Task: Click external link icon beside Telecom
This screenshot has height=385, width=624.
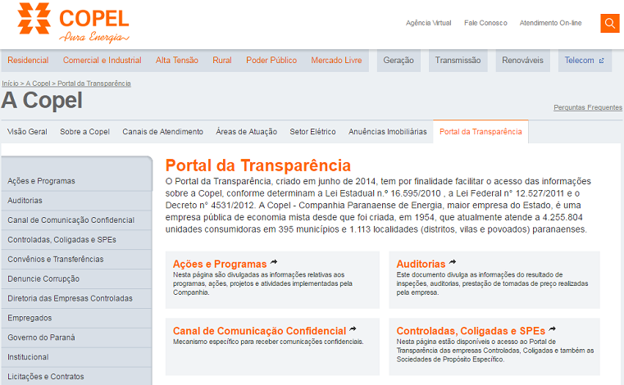Action: coord(601,61)
